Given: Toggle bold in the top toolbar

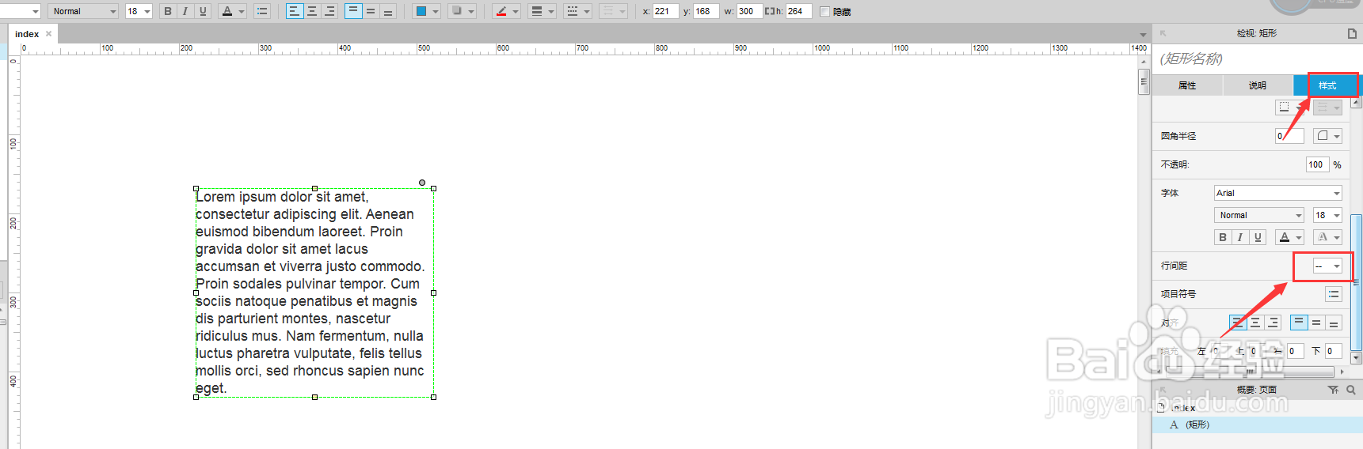Looking at the screenshot, I should [x=167, y=11].
